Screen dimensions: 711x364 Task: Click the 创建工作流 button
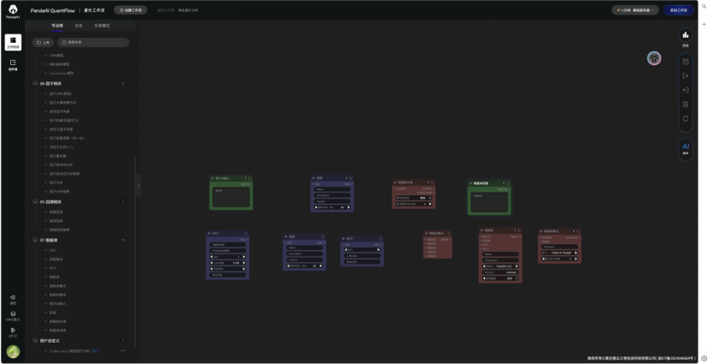130,10
